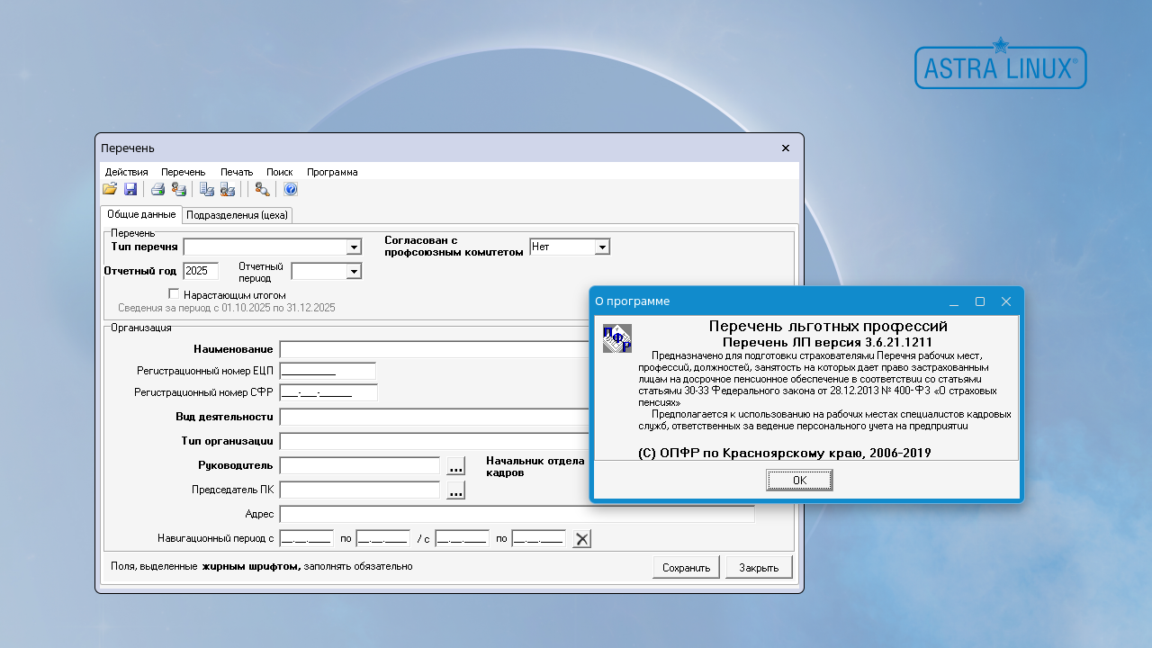Screen dimensions: 1152x648
Task: Click the 'Адрес' input field
Action: pyautogui.click(x=517, y=515)
